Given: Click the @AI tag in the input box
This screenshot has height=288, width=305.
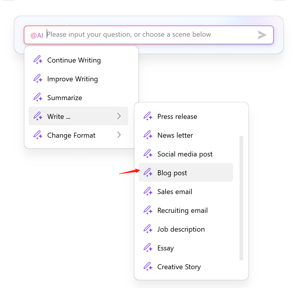Looking at the screenshot, I should point(37,35).
